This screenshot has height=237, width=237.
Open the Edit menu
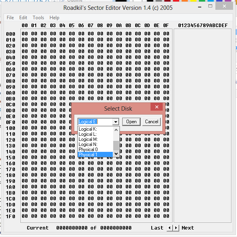pos(23,18)
